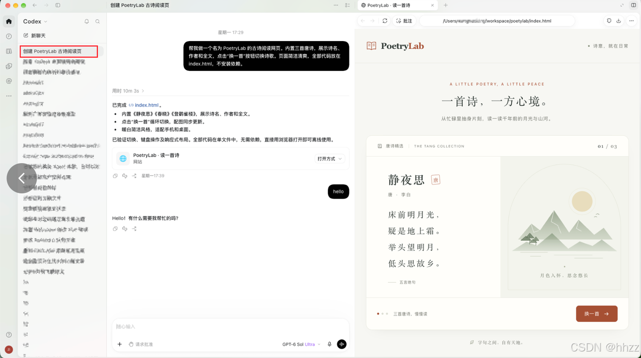641x358 pixels.
Task: Click the mountain moon illustration
Action: (564, 226)
